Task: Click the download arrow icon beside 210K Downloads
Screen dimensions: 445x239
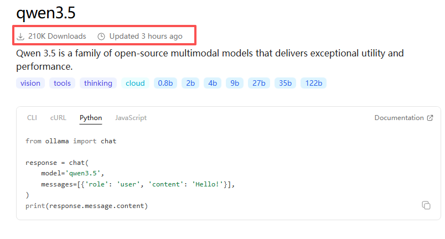Action: pyautogui.click(x=20, y=37)
